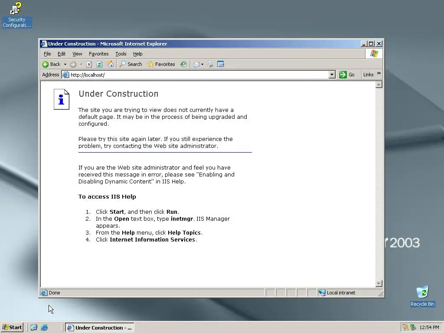Click the 12:54 PM system clock
This screenshot has width=444, height=333.
tap(429, 327)
